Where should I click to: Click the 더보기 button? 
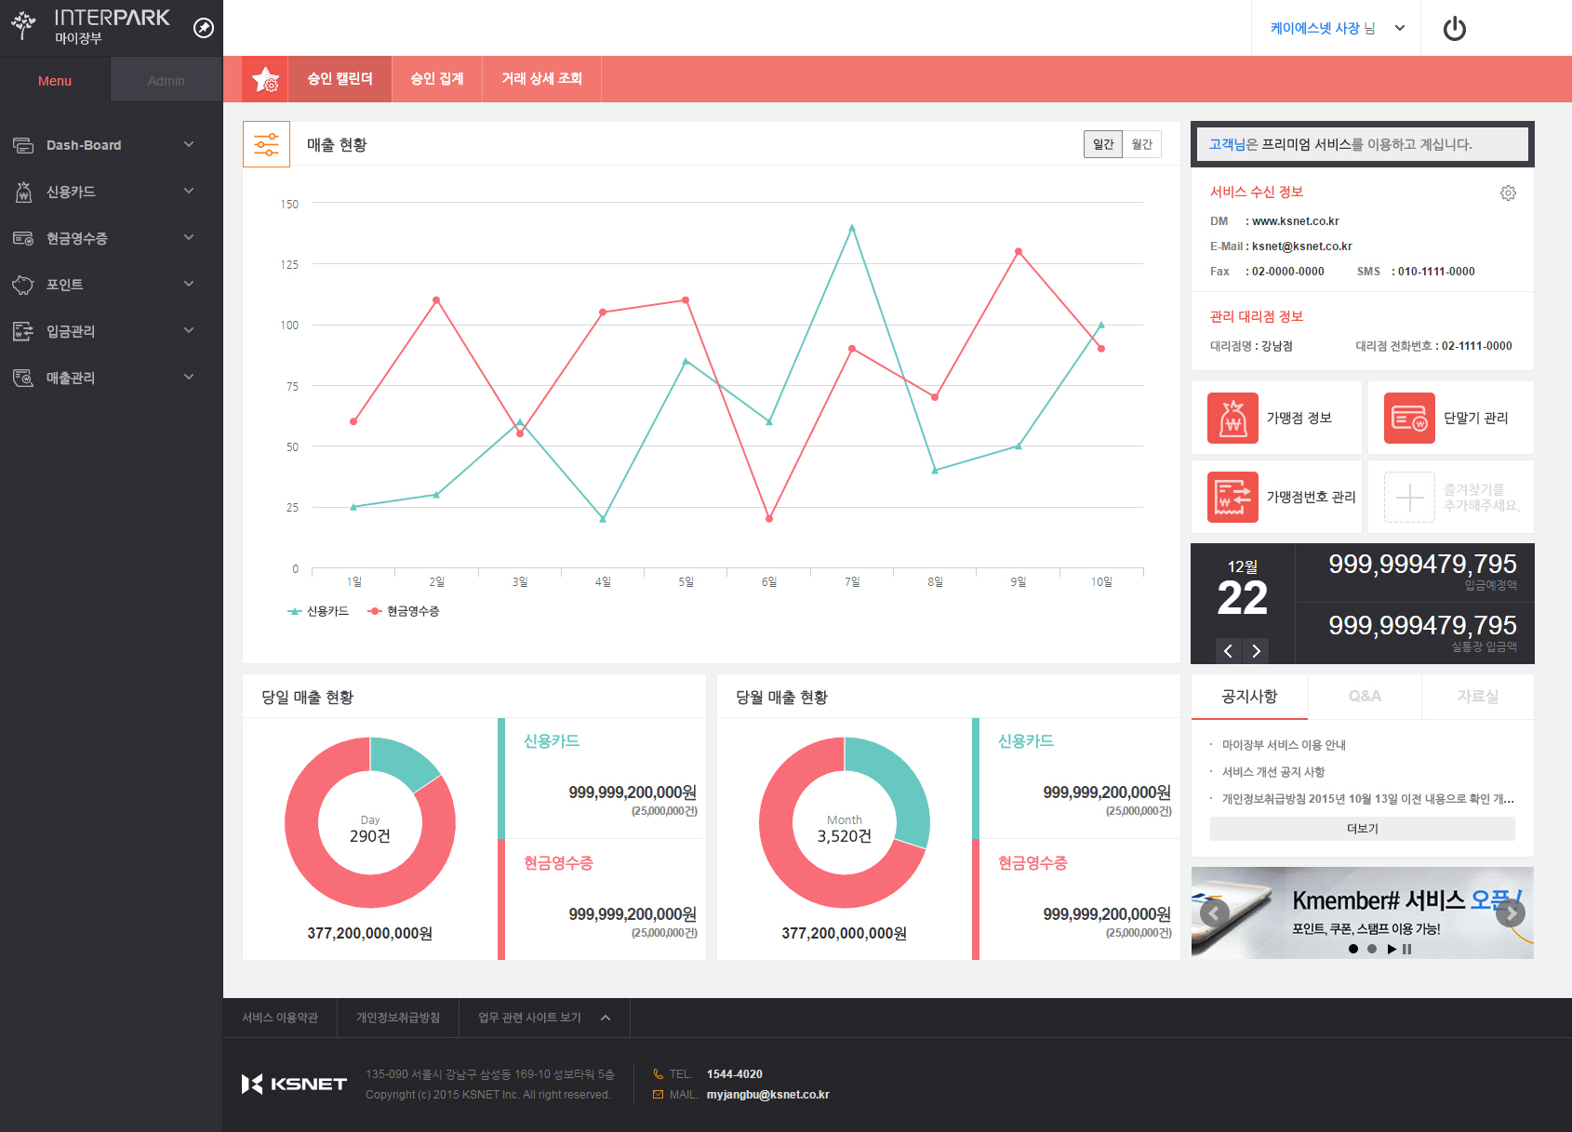pos(1363,829)
